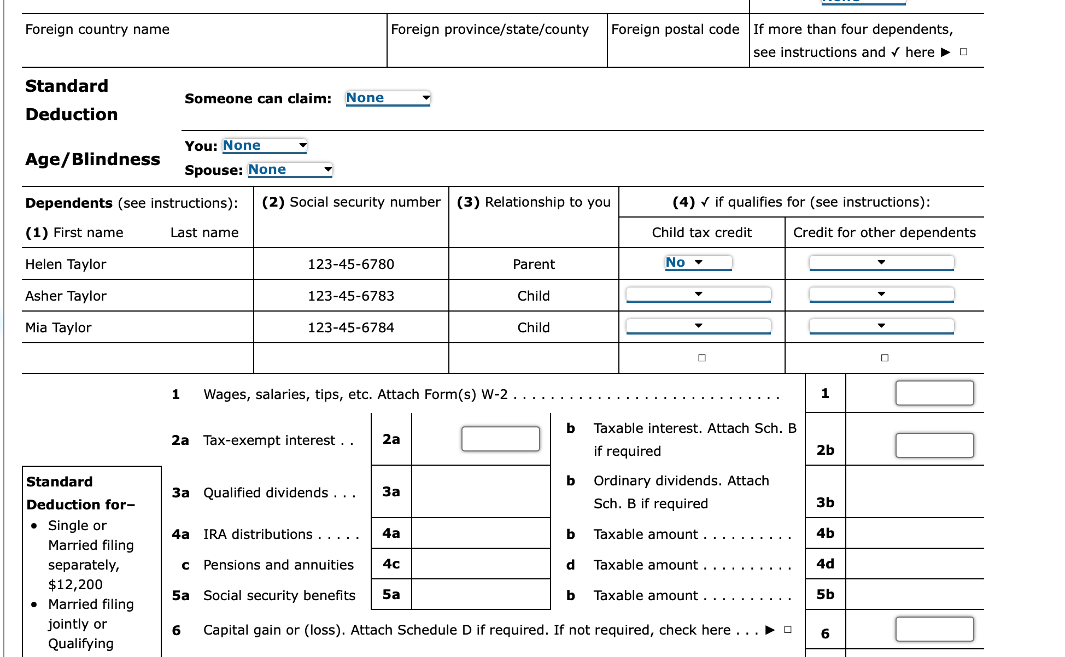1065x657 pixels.
Task: Check the more than four dependents box
Action: tap(964, 52)
